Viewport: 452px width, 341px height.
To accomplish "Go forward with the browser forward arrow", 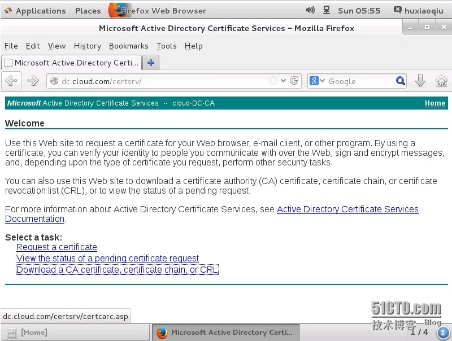I will pos(33,81).
